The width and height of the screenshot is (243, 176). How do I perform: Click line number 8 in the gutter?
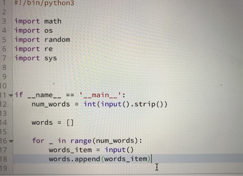[4, 67]
